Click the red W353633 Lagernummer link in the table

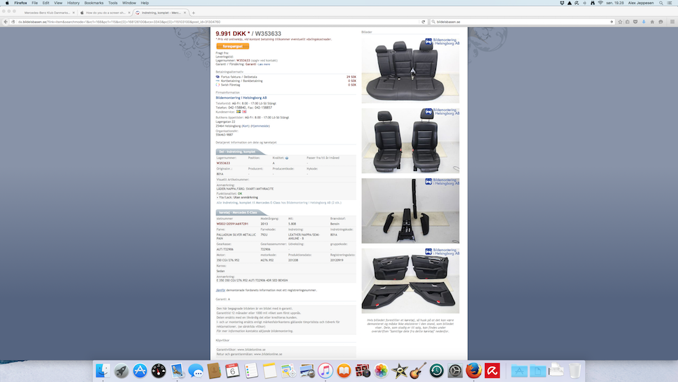223,164
